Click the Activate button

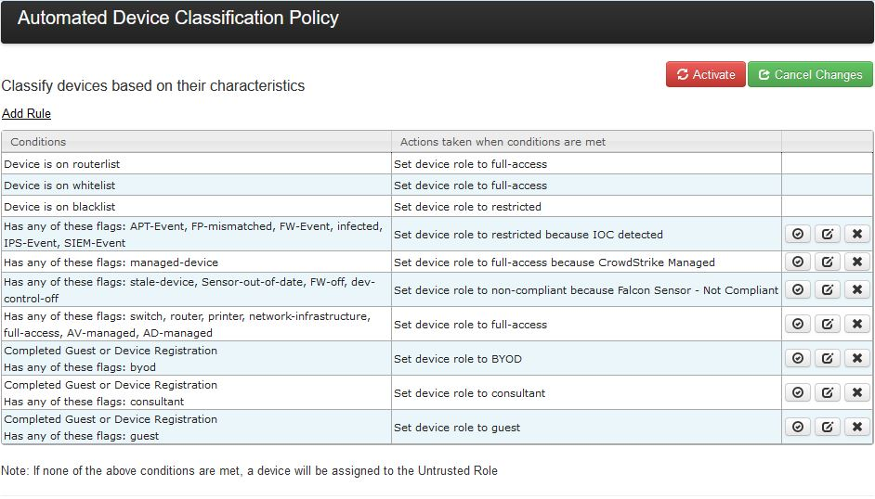click(706, 75)
